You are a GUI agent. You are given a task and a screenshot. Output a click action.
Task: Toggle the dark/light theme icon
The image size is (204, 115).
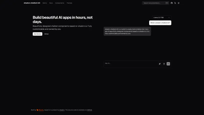tap(178, 3)
